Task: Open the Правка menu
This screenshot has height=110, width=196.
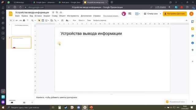Action: [24, 16]
